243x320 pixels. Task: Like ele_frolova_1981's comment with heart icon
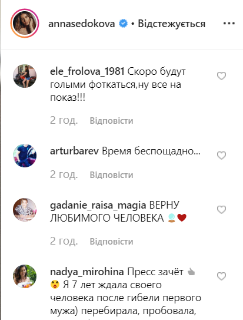click(221, 76)
